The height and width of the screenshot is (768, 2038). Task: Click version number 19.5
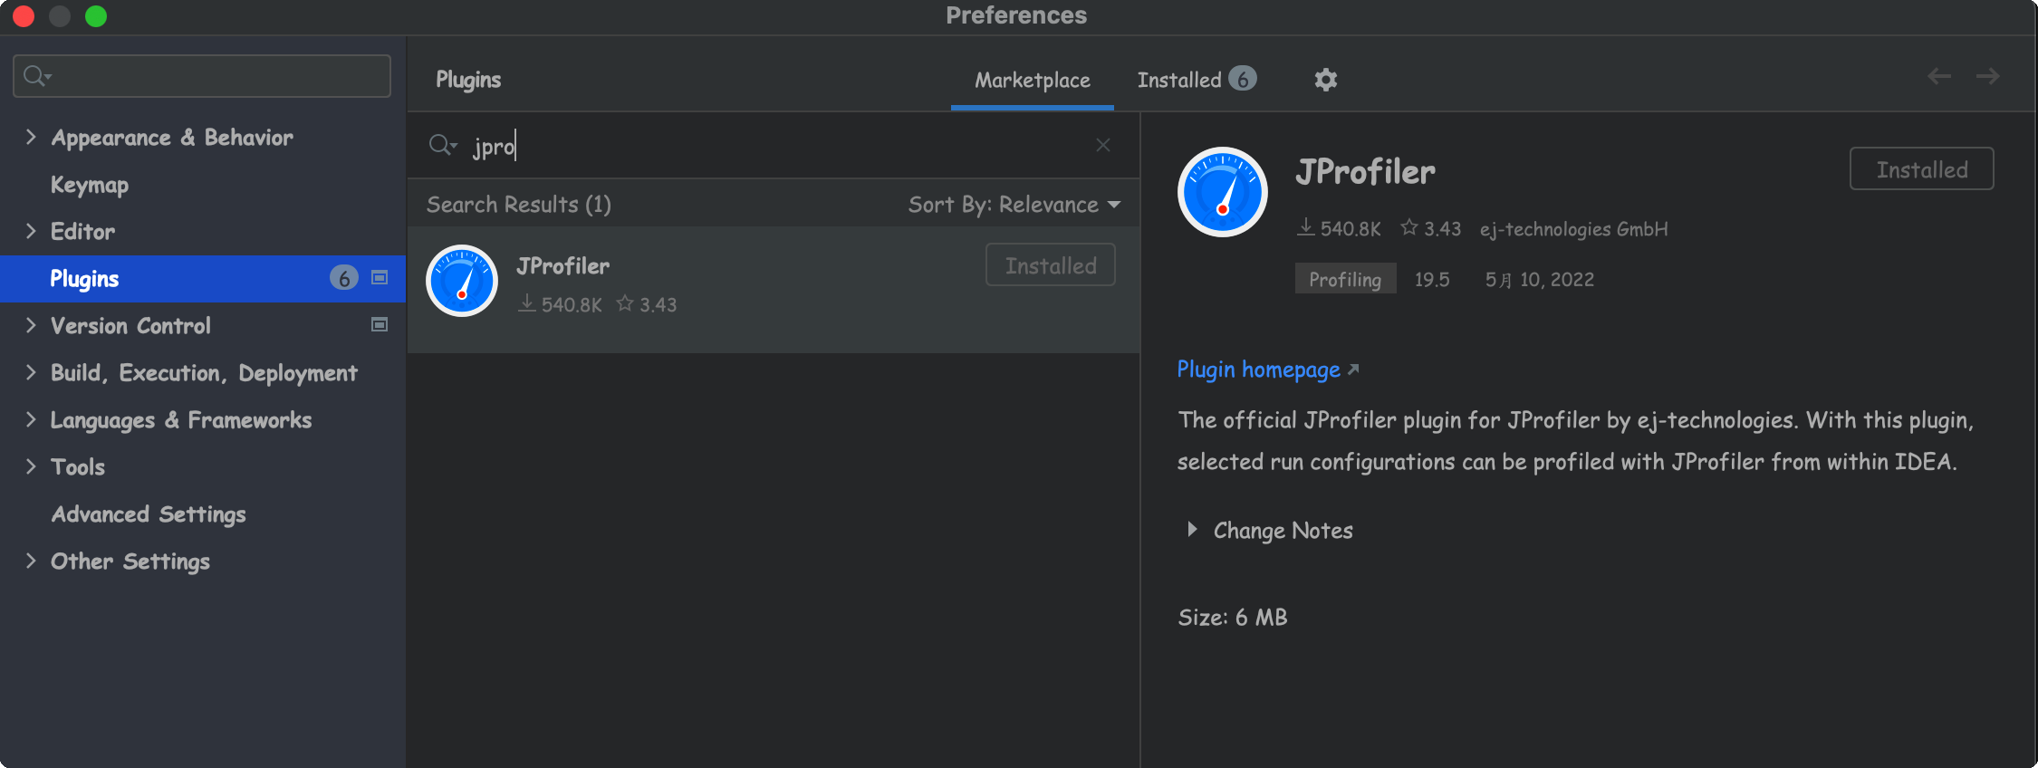tap(1432, 280)
